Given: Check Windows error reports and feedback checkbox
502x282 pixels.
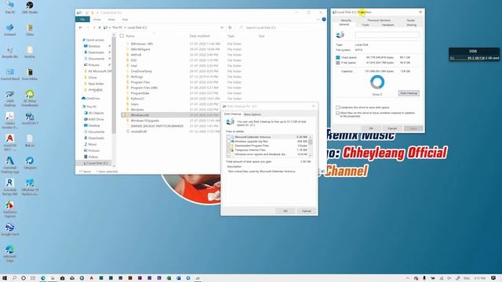Looking at the screenshot, I should [228, 154].
